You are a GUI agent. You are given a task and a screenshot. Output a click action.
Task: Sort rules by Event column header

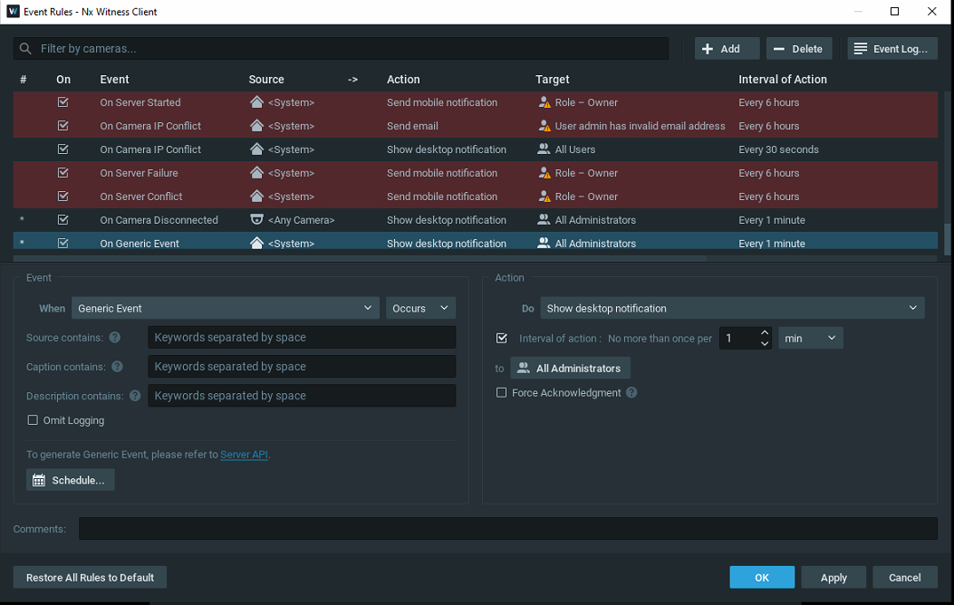pos(115,80)
